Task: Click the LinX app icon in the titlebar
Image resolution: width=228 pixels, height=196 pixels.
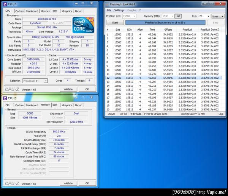Action: click(x=107, y=5)
